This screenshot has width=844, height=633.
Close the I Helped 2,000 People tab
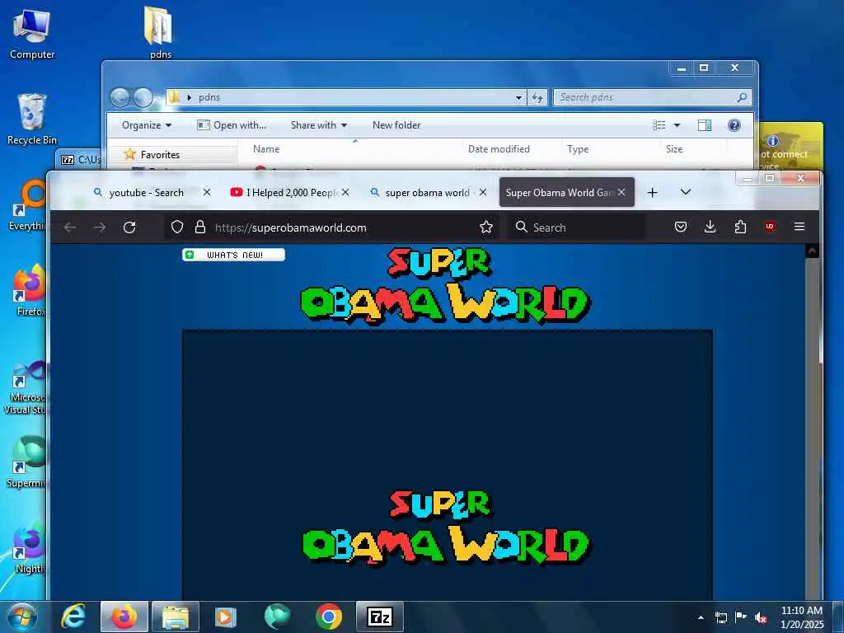coord(345,192)
